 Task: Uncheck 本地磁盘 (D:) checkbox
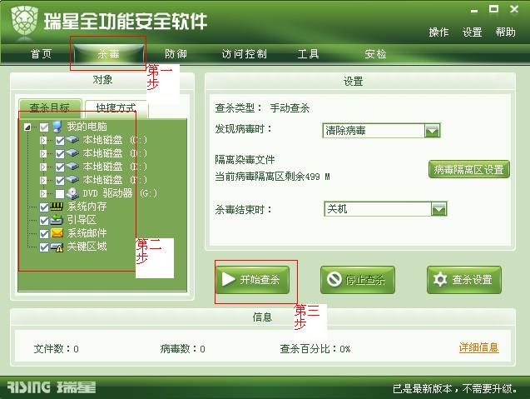[x=60, y=154]
